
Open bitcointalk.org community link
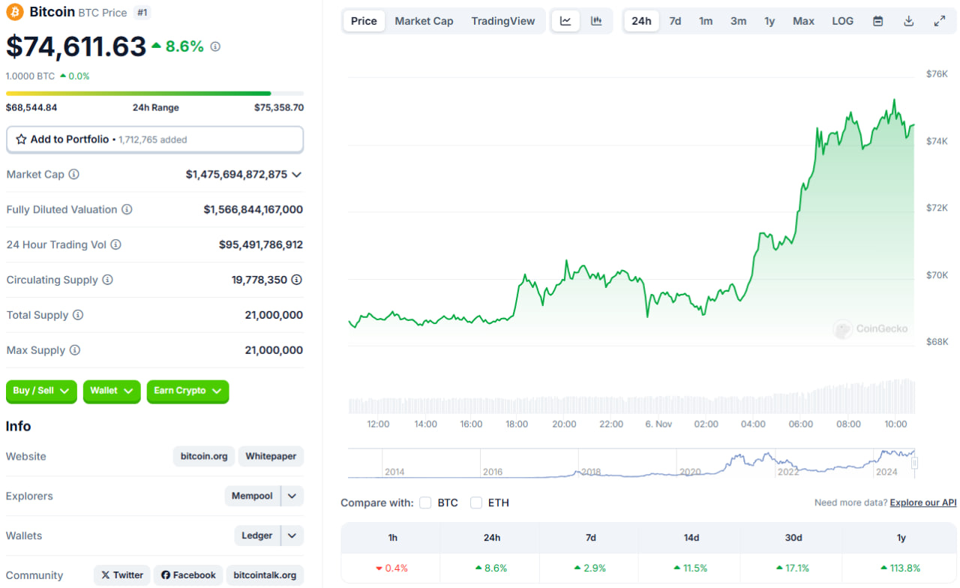[x=265, y=575]
